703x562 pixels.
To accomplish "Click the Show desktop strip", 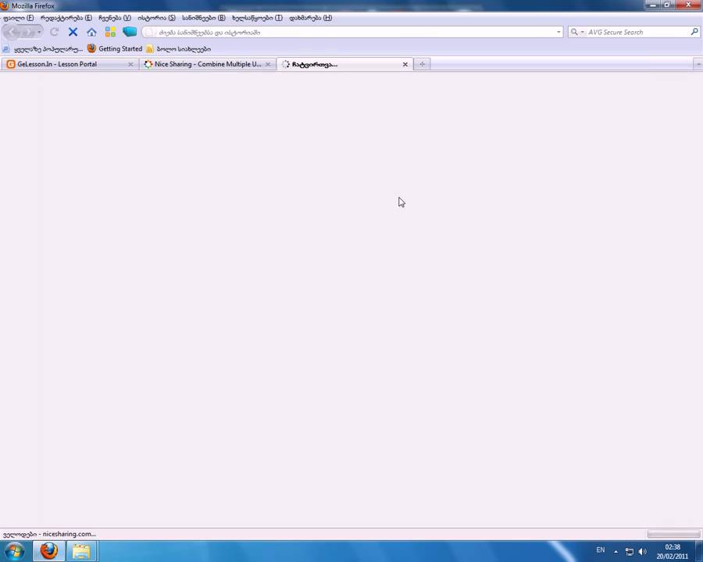I will coord(699,551).
